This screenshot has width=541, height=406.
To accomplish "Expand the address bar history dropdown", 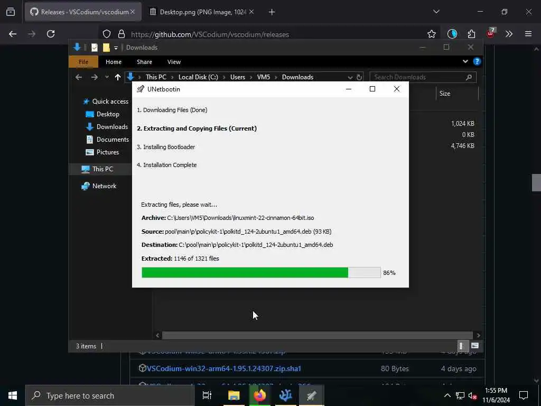I will point(350,77).
